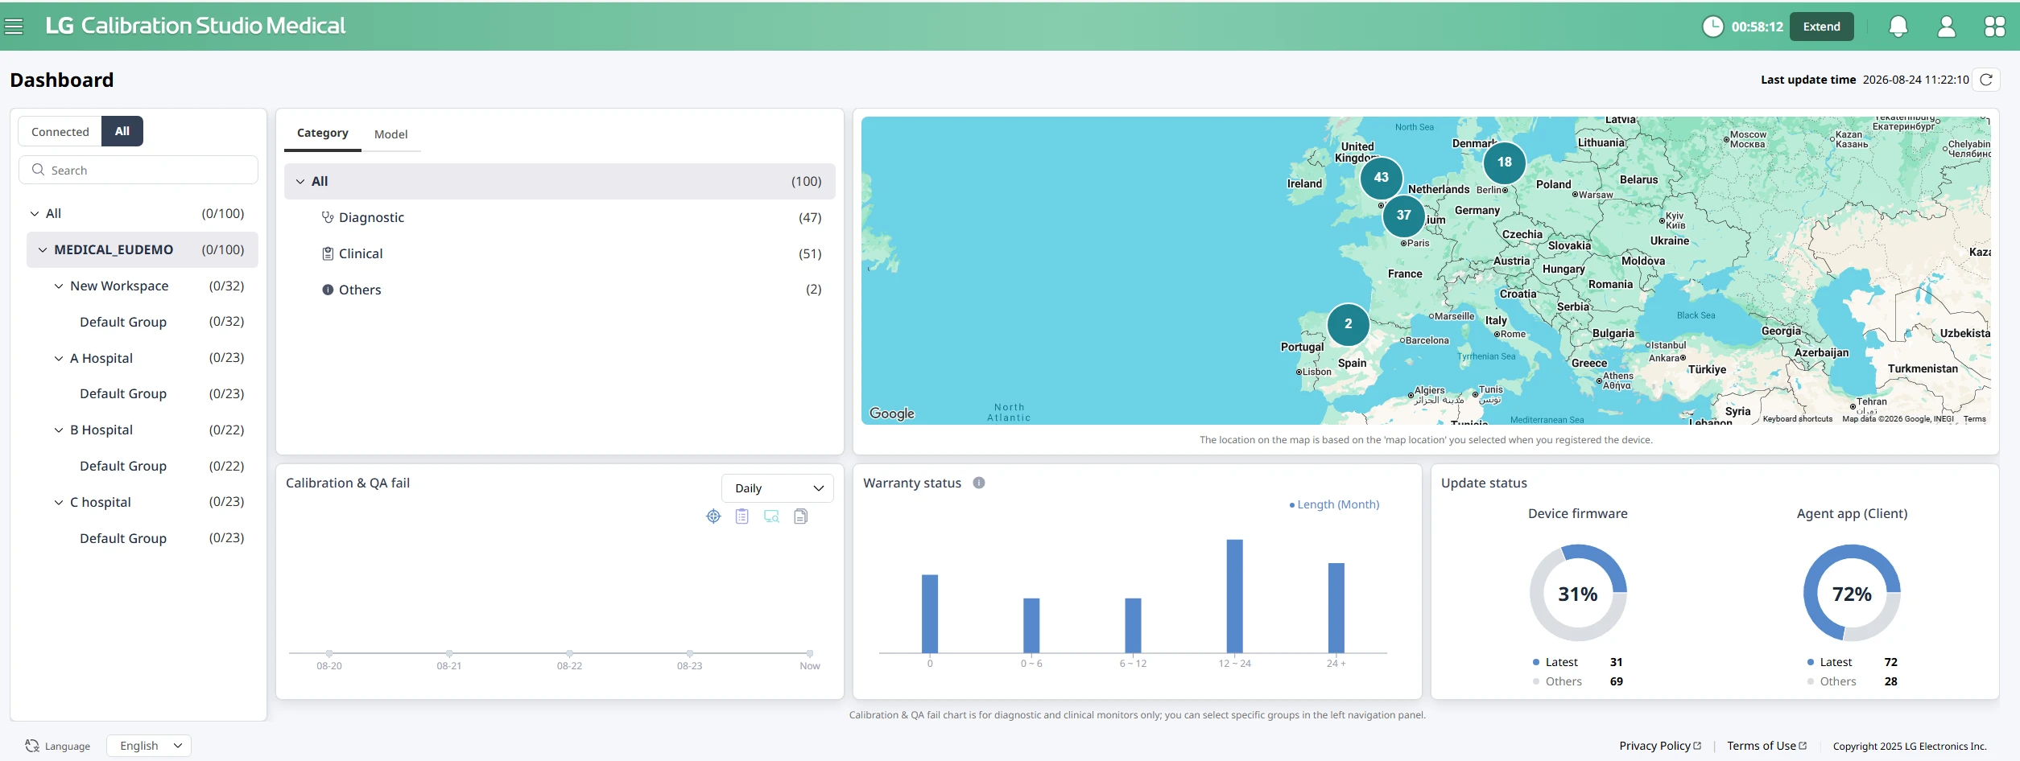Image resolution: width=2020 pixels, height=761 pixels.
Task: Toggle the Length (Month) legend series
Action: pos(1335,504)
